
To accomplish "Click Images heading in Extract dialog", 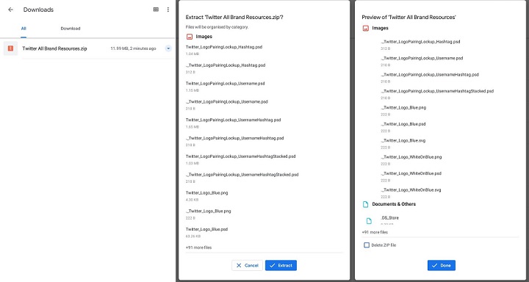I will (204, 37).
